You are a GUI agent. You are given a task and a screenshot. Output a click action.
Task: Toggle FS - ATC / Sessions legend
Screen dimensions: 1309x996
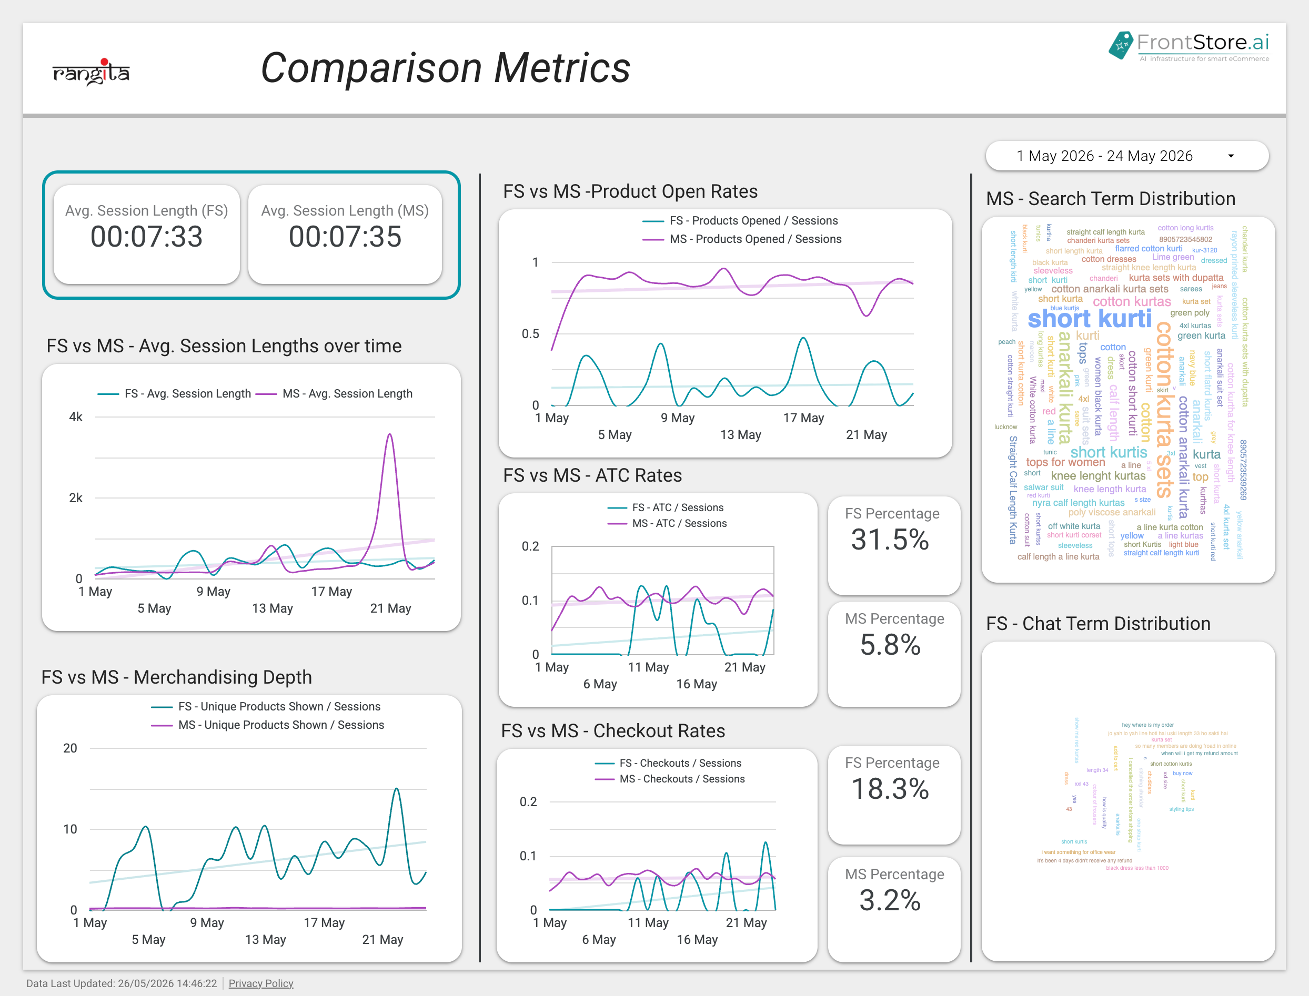[666, 507]
